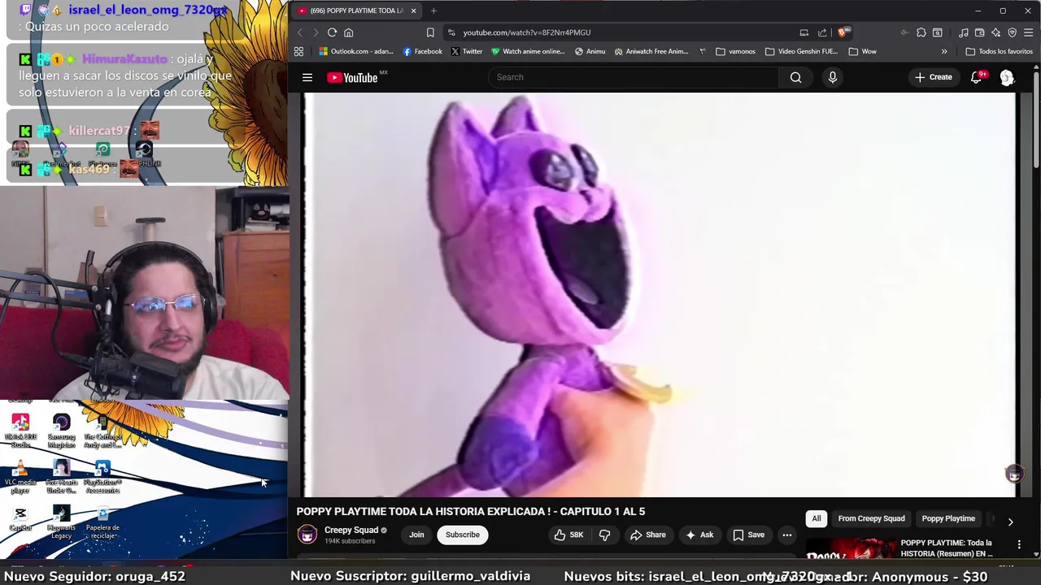The image size is (1041, 585).
Task: Bookmark this page with the bookmark icon
Action: pos(430,32)
